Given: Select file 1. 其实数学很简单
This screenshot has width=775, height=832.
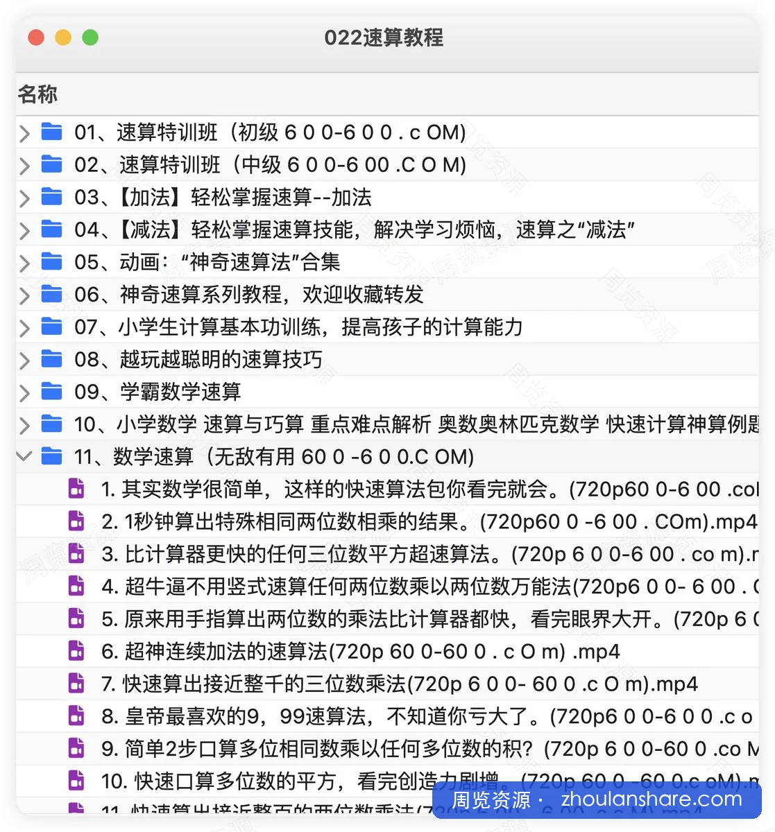Looking at the screenshot, I should click(x=429, y=489).
